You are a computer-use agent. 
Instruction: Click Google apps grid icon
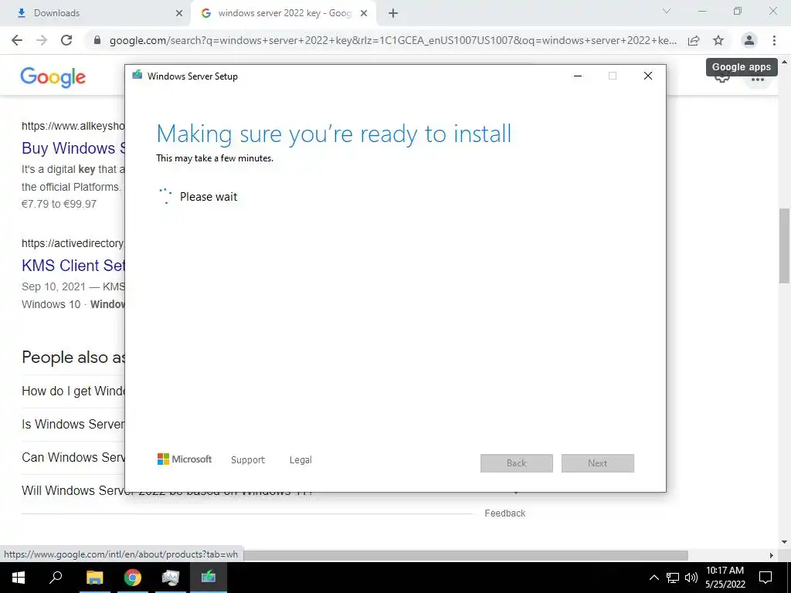click(x=758, y=80)
